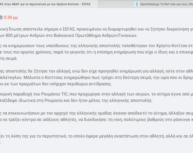Viewport: 193px width, 153px height.
Task: Click the red '5:30 μμ' timestamp
Action: coord(11,18)
